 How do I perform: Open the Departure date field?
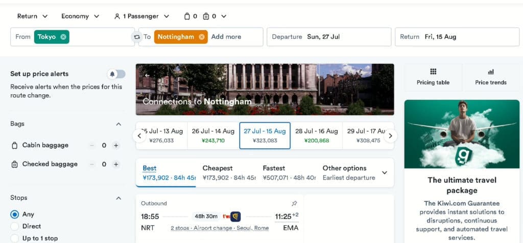click(x=329, y=37)
